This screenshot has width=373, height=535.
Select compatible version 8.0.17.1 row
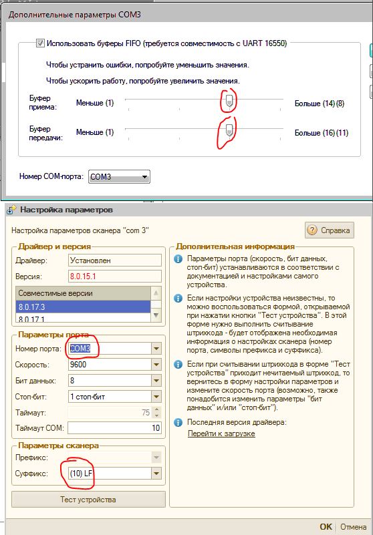(x=83, y=318)
